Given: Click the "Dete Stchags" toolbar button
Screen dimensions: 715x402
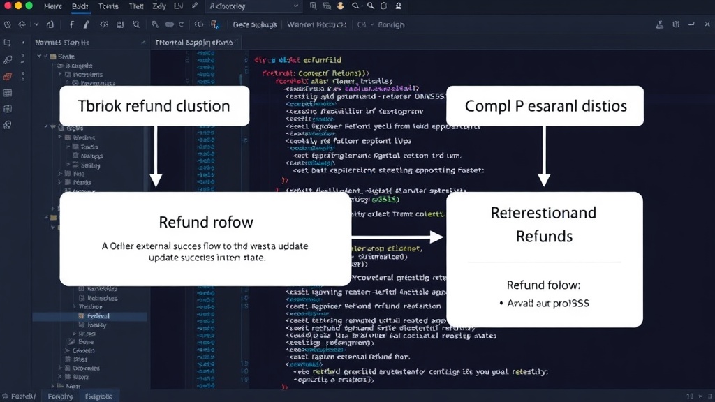Looking at the screenshot, I should coord(255,24).
